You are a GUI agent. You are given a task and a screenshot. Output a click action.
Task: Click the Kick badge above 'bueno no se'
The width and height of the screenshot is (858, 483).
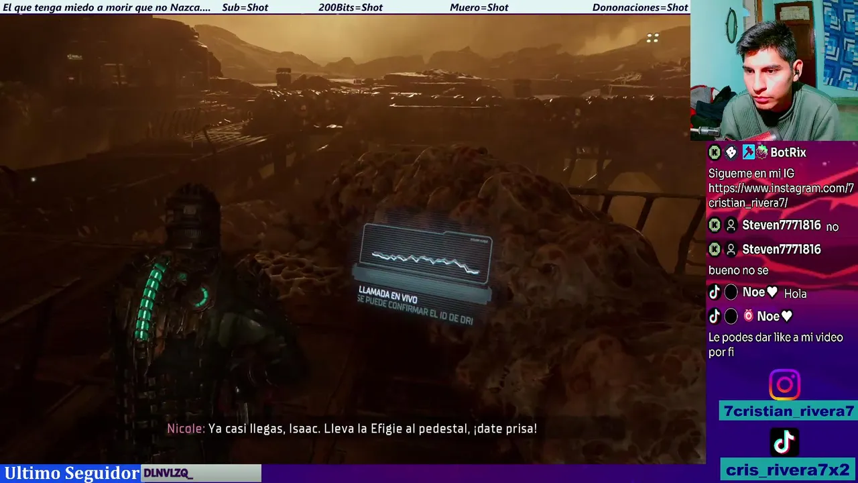pos(715,250)
